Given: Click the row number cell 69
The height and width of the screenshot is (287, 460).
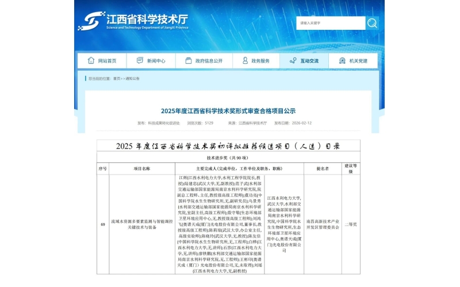Looking at the screenshot, I should 103,224.
